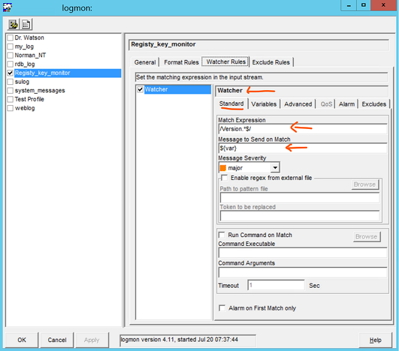Uncheck the Registy_key_monitor profile checkbox

[10, 73]
